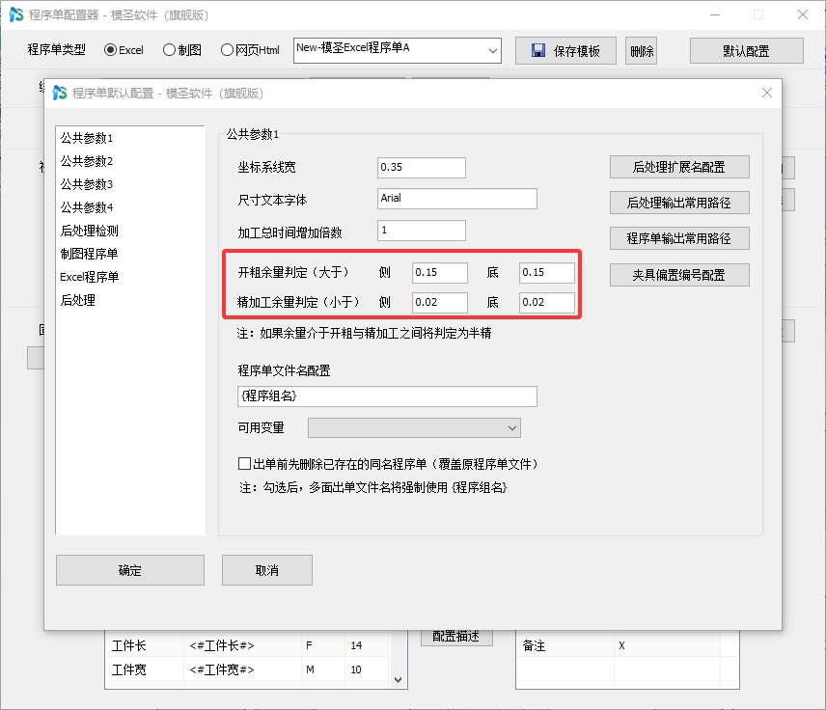Open 公共参数3 in the left list
Image resolution: width=826 pixels, height=710 pixels.
87,184
